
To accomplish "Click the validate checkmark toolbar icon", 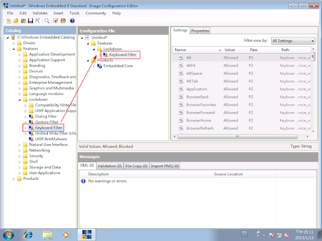I will [56, 21].
